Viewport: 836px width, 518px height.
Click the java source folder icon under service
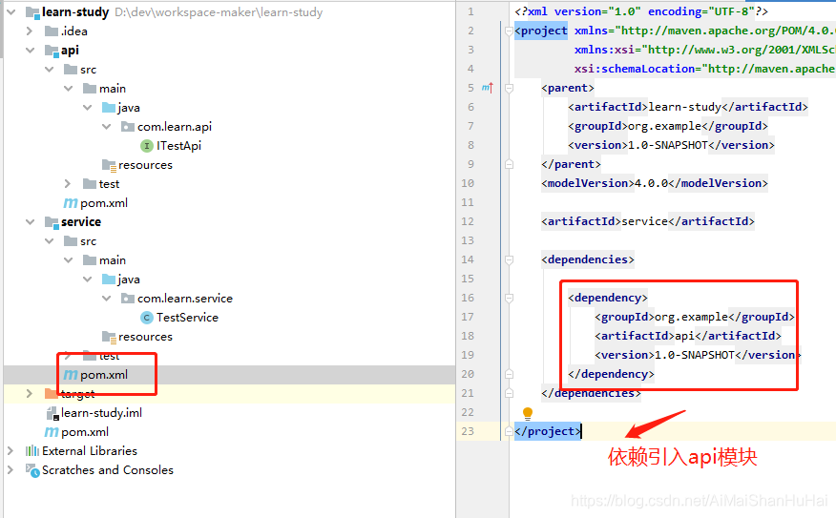coord(109,280)
